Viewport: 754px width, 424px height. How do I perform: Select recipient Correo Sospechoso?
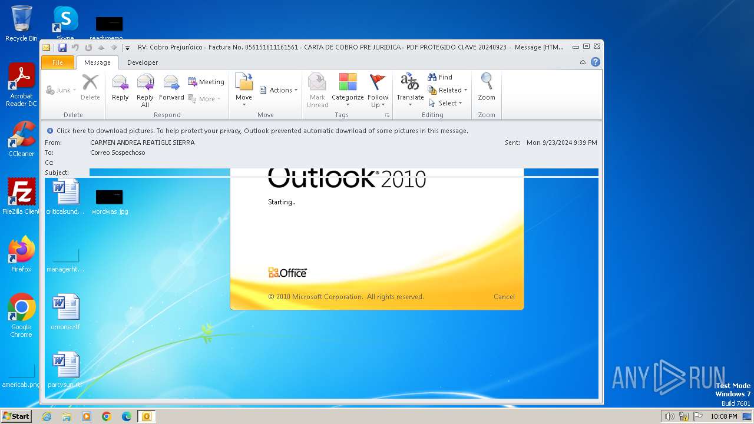click(118, 153)
